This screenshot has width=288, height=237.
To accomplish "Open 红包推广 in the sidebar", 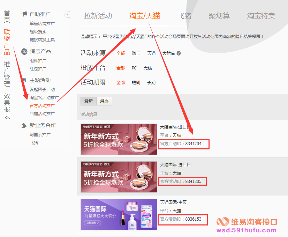I will click(38, 69).
